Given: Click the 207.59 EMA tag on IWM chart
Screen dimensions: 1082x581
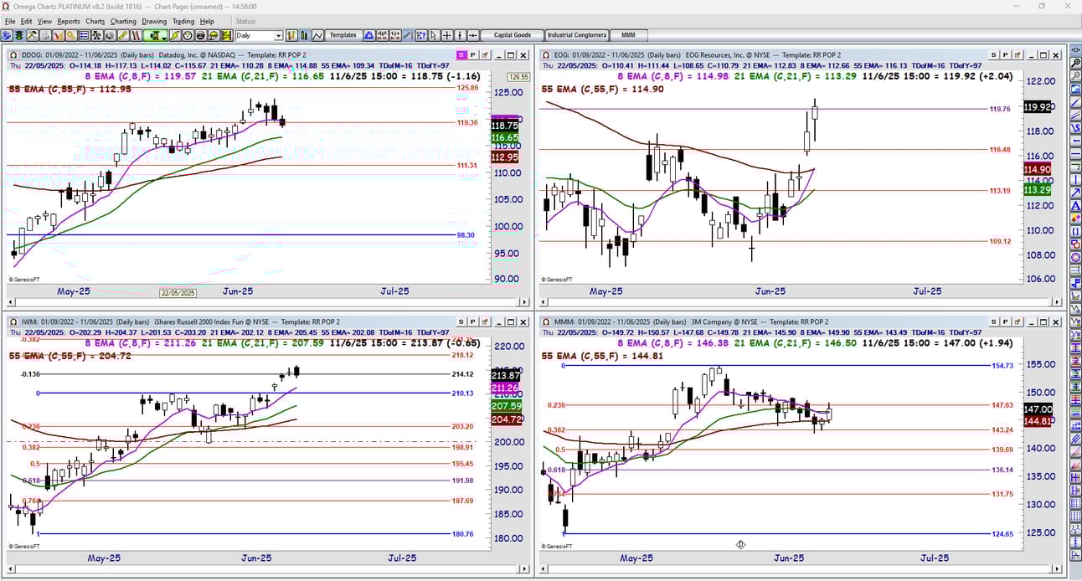Looking at the screenshot, I should (505, 406).
